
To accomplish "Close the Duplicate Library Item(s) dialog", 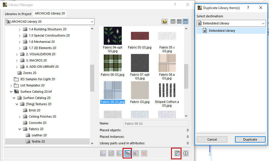I will [x=261, y=8].
